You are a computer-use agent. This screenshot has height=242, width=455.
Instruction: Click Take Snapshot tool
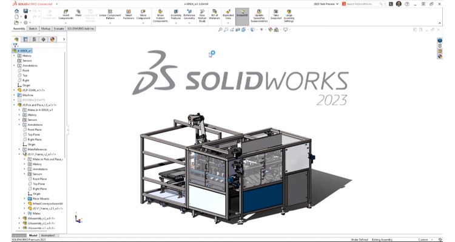coord(276,15)
